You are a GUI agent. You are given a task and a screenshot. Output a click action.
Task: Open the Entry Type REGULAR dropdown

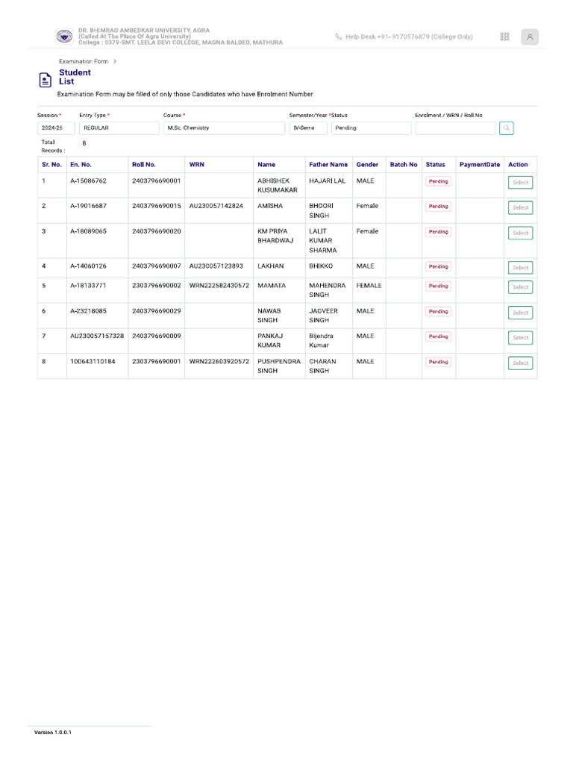click(119, 128)
